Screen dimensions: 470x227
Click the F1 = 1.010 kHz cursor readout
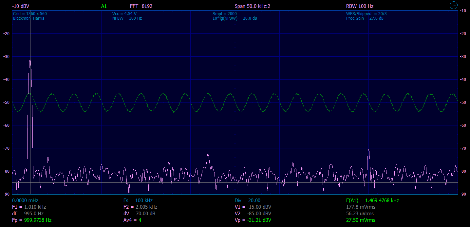coord(29,207)
